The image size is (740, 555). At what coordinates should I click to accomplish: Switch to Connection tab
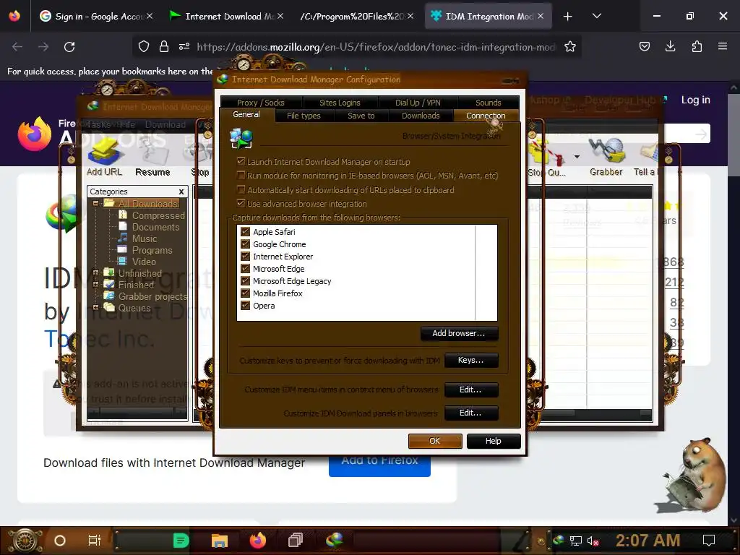click(x=486, y=116)
